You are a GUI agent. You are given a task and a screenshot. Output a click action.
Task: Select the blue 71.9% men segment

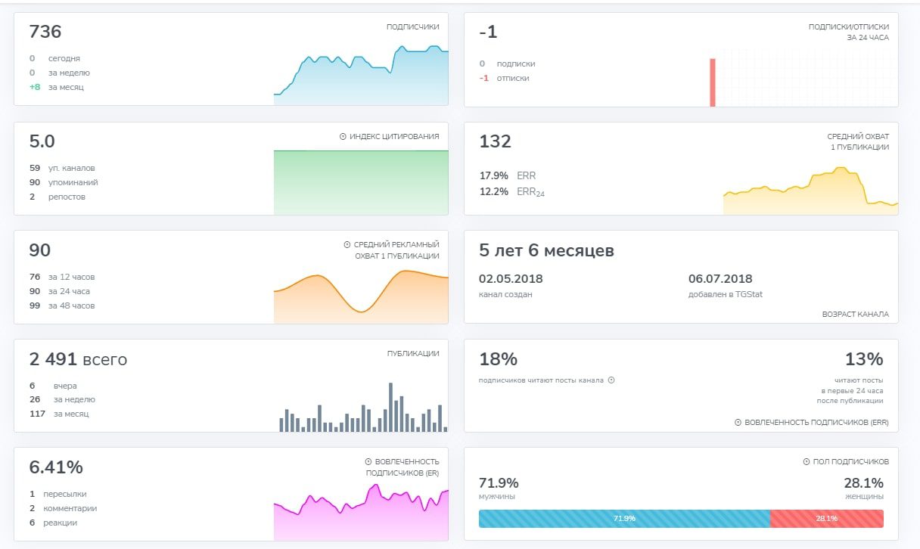624,519
